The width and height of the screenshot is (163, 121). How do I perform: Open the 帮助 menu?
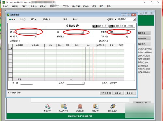109,6
